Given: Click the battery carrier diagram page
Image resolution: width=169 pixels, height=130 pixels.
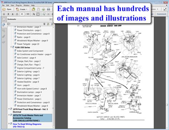Looking at the screenshot, I should (111, 72).
